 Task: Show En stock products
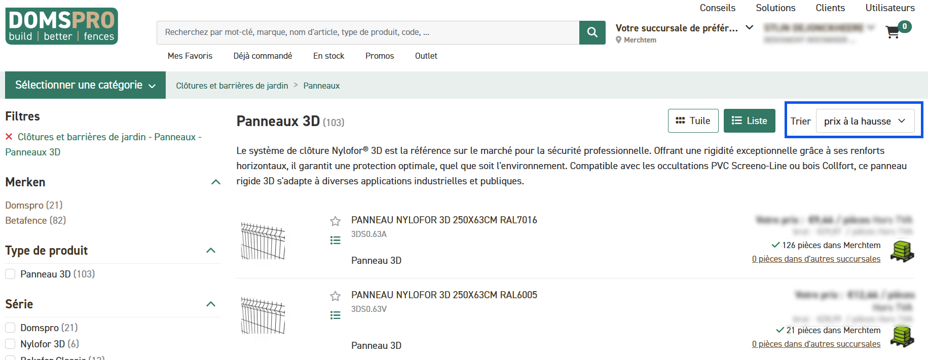pyautogui.click(x=328, y=56)
